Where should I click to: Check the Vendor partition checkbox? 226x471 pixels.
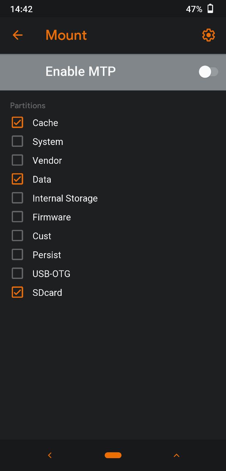[17, 160]
